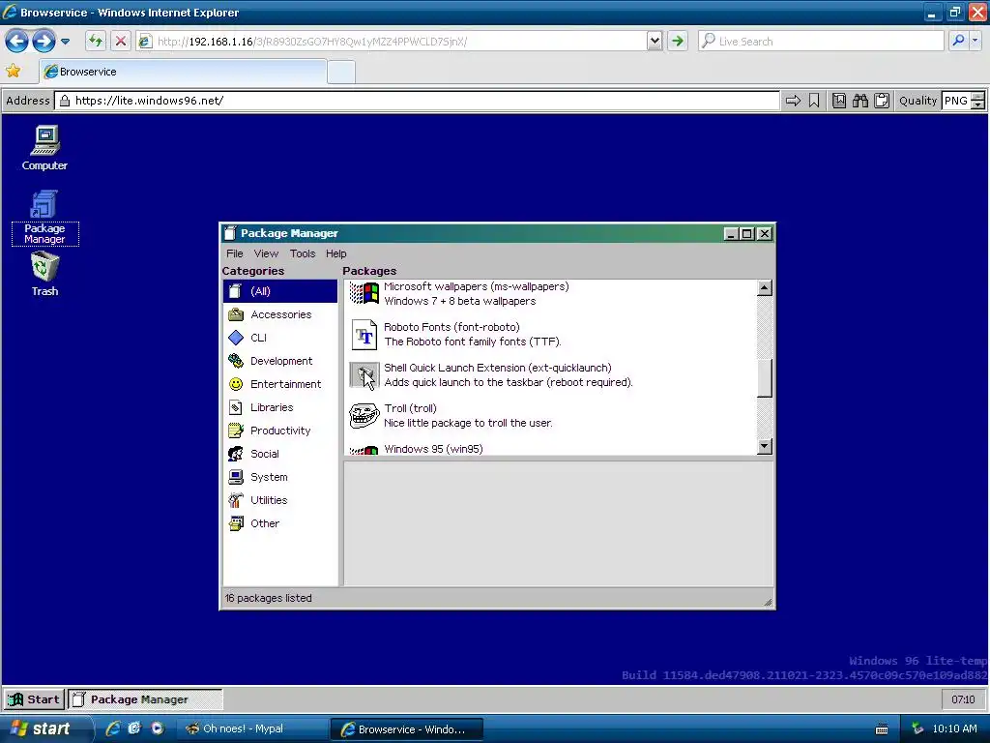Click the Browservice bookmark icon
Viewport: 990px width, 743px height.
814,101
